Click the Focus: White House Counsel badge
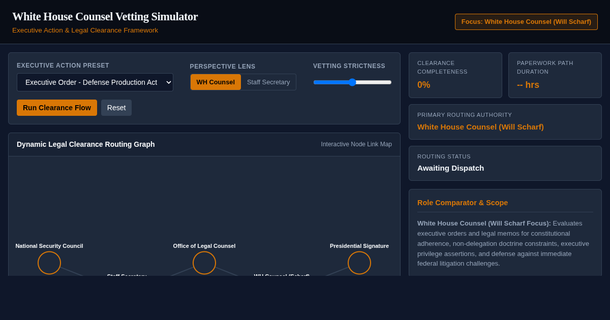Screen dimensions: 610x320 pyautogui.click(x=526, y=22)
